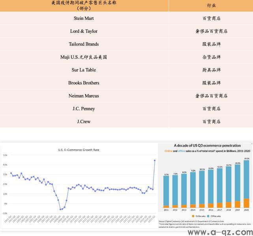Click the blue Offline sales legend dot
The width and height of the screenshot is (253, 236).
pos(208,216)
